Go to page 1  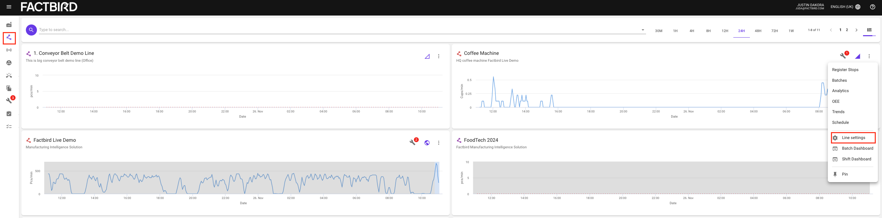(840, 30)
